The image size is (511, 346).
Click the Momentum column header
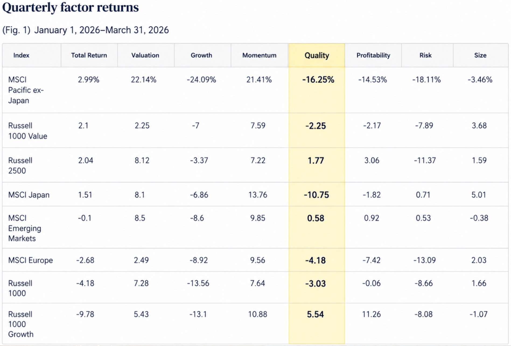coord(259,55)
